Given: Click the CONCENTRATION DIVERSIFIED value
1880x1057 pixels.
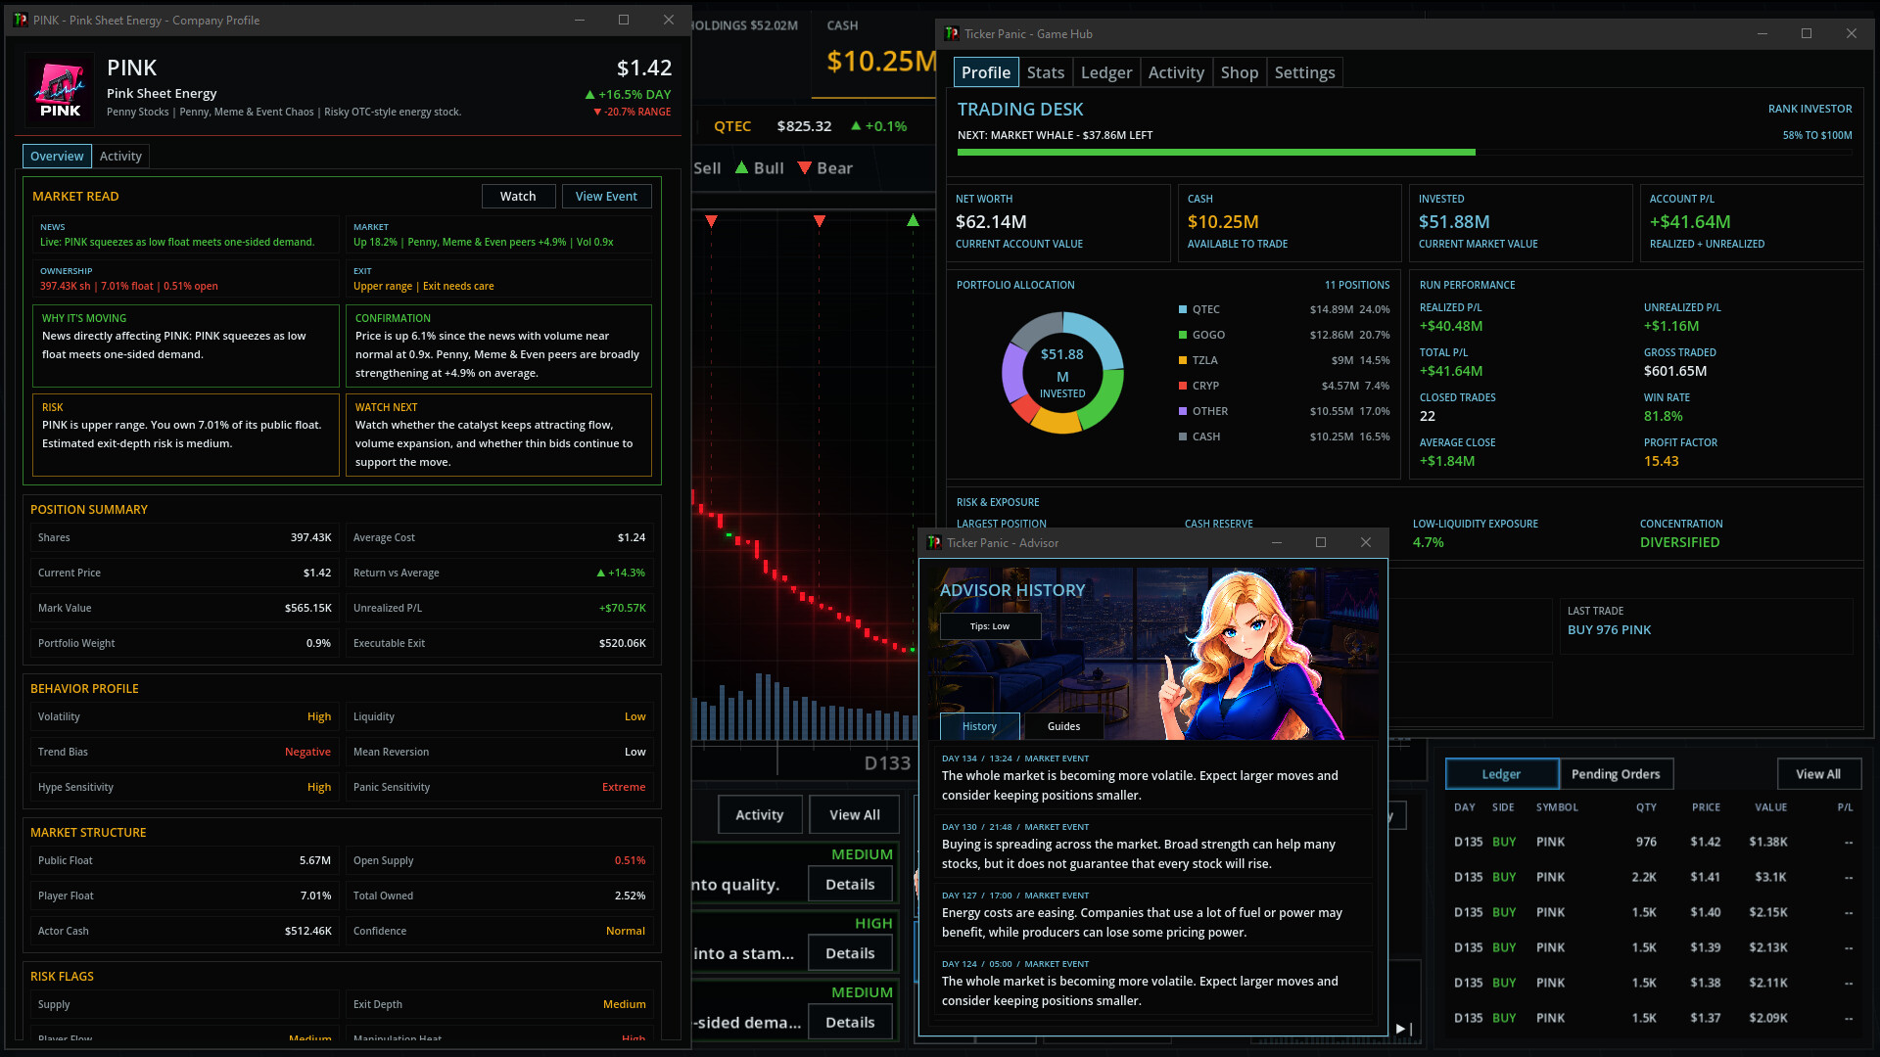Looking at the screenshot, I should pos(1679,542).
